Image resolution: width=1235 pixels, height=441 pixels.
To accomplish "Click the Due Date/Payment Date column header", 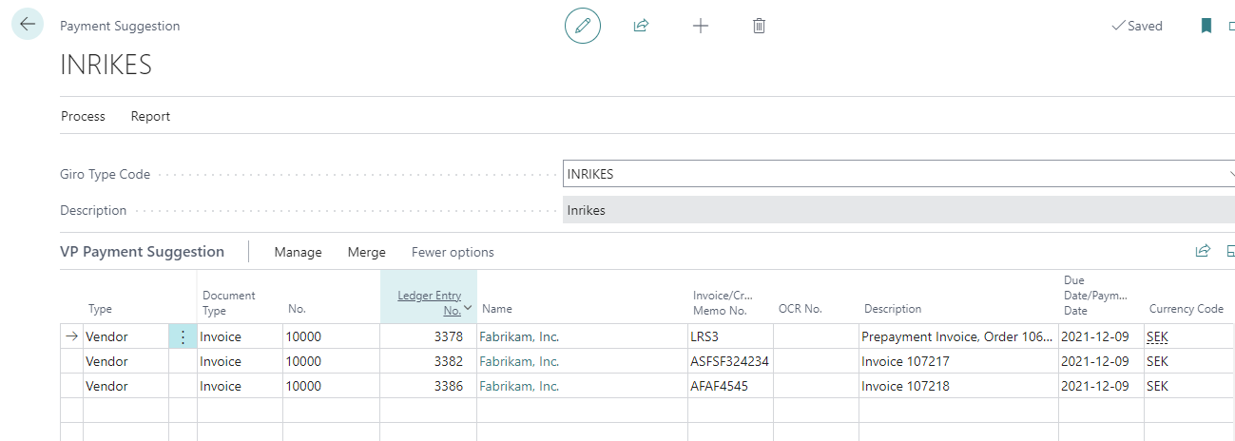I will pos(1095,295).
